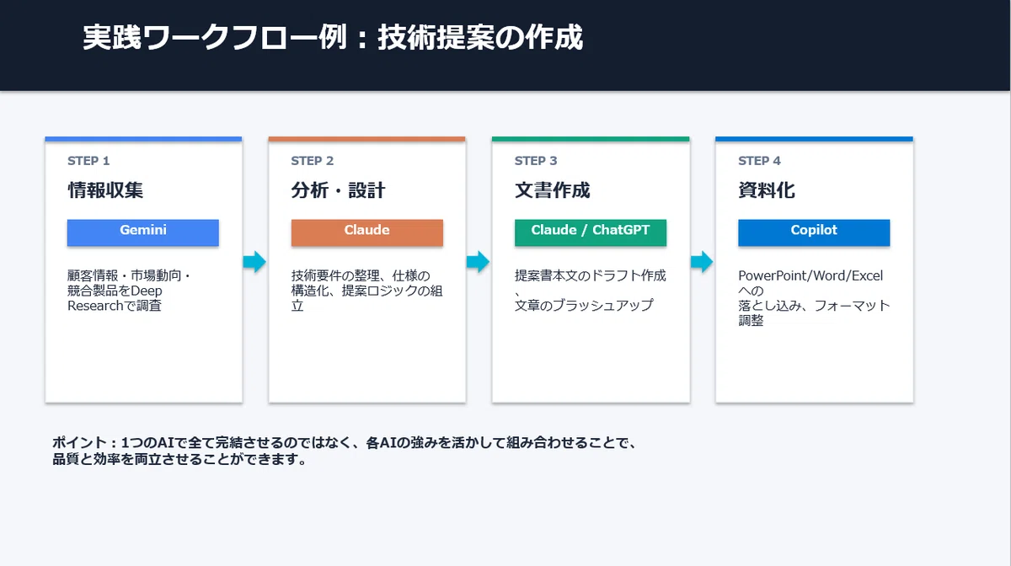
Task: Click the 提案書本文のドラフト作成 description
Action: coord(591,291)
